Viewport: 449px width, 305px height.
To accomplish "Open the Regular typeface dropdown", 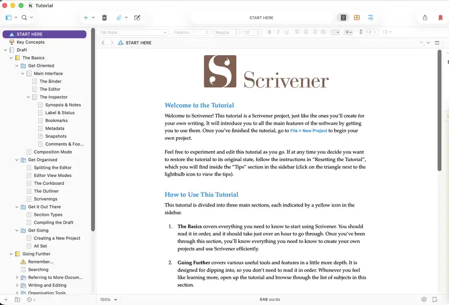I will (x=227, y=32).
